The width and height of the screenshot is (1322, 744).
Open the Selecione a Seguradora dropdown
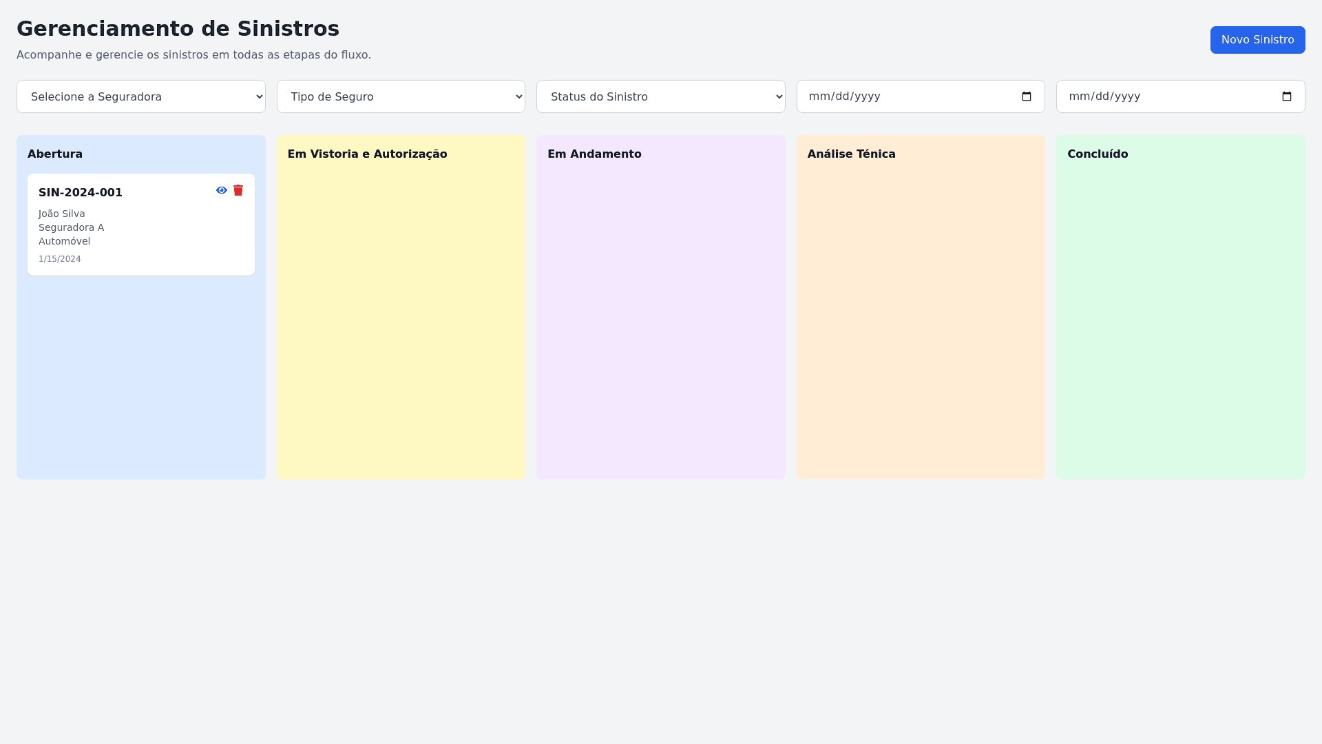(x=140, y=96)
